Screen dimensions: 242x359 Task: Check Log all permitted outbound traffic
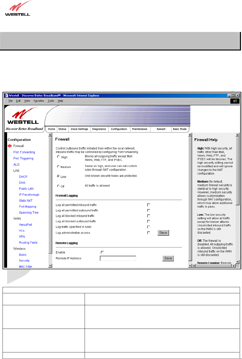click(x=148, y=211)
